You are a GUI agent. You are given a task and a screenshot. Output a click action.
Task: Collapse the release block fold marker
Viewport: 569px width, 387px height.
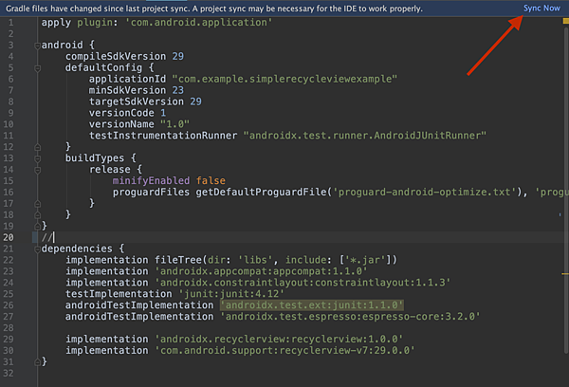click(37, 170)
